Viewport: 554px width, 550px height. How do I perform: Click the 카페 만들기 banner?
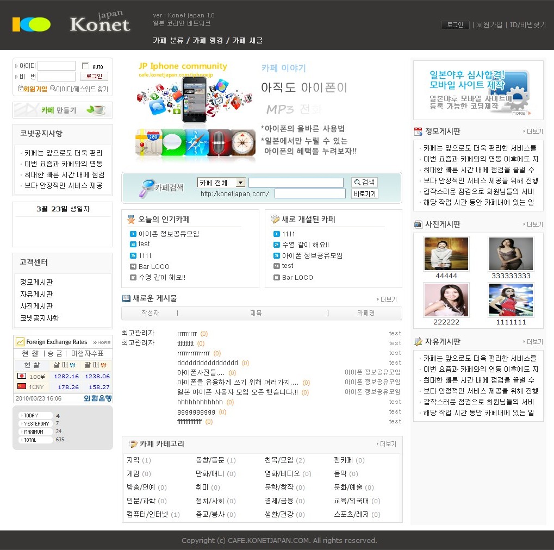(63, 110)
